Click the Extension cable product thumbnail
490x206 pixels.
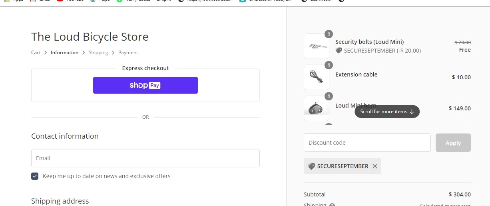pos(317,77)
